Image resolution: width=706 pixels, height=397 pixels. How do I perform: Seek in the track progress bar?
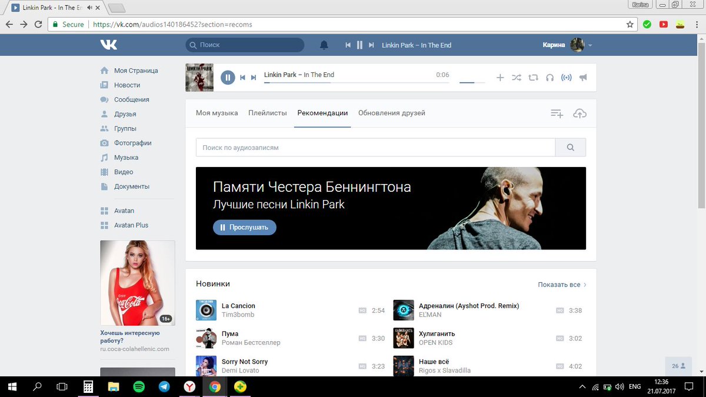click(357, 82)
